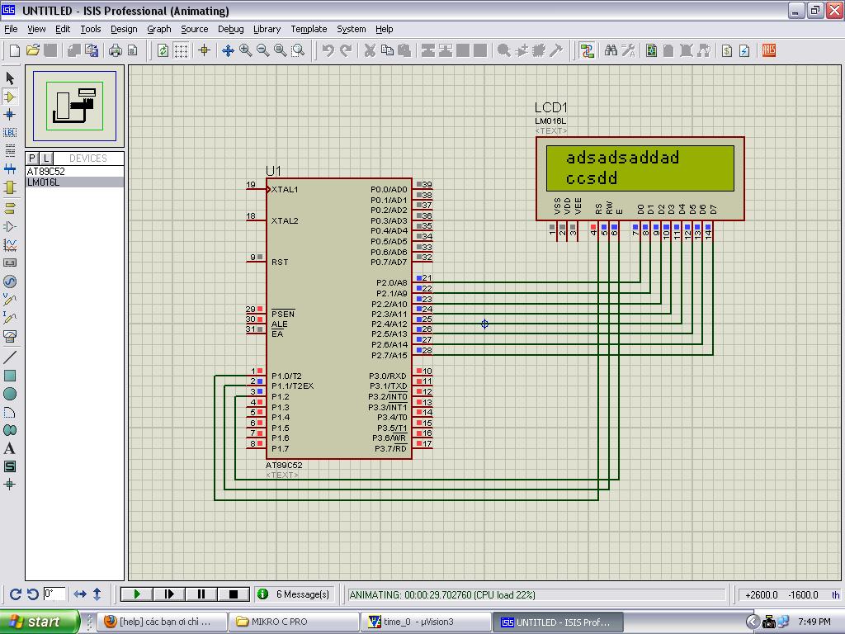Open the Bill of Materials icon

click(727, 50)
